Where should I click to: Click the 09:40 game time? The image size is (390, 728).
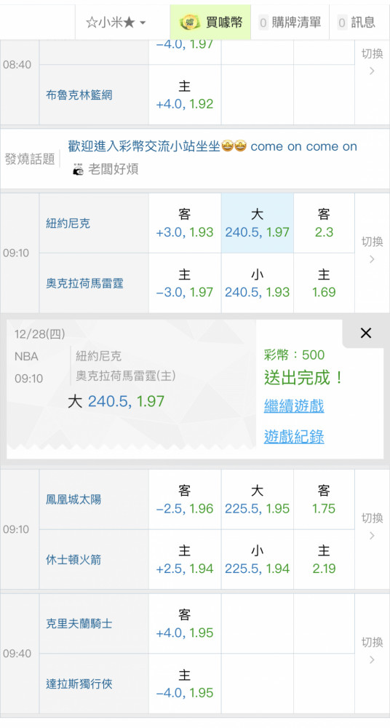pyautogui.click(x=17, y=654)
